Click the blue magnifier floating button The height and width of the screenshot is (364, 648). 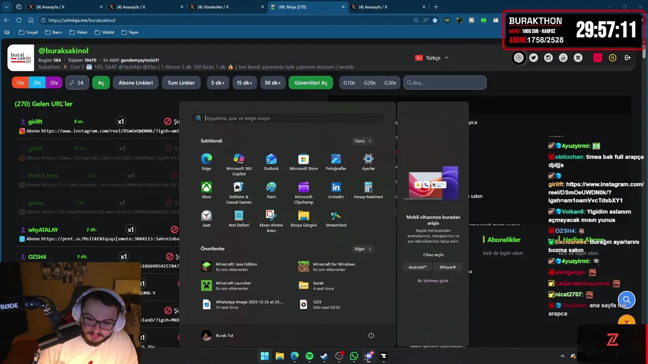(626, 300)
